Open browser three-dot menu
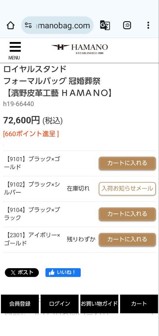 pos(148,25)
